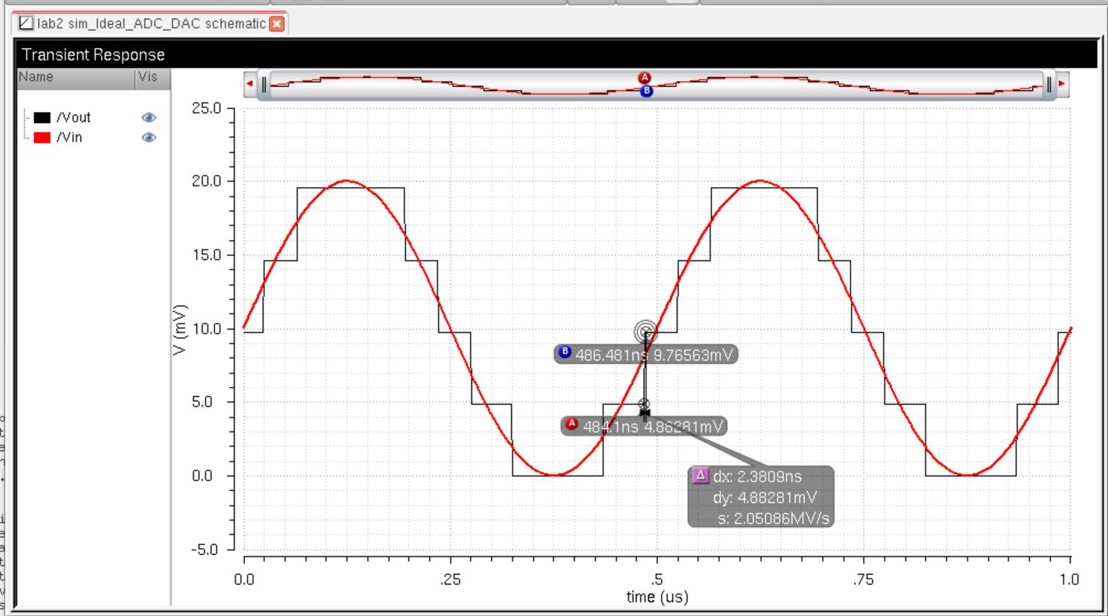Click the red /Vin color swatch
The height and width of the screenshot is (616, 1108).
pyautogui.click(x=43, y=138)
